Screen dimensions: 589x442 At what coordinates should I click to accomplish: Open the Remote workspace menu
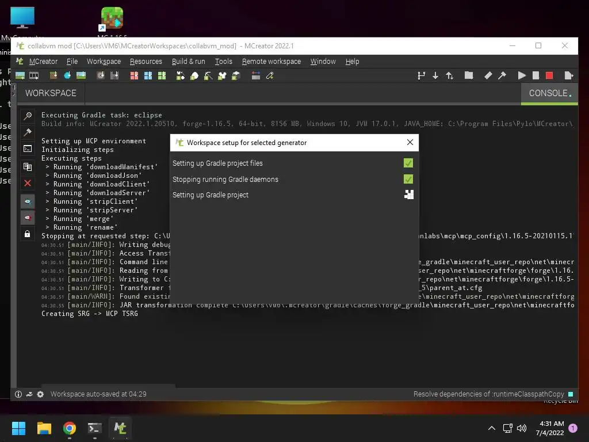[x=271, y=61]
